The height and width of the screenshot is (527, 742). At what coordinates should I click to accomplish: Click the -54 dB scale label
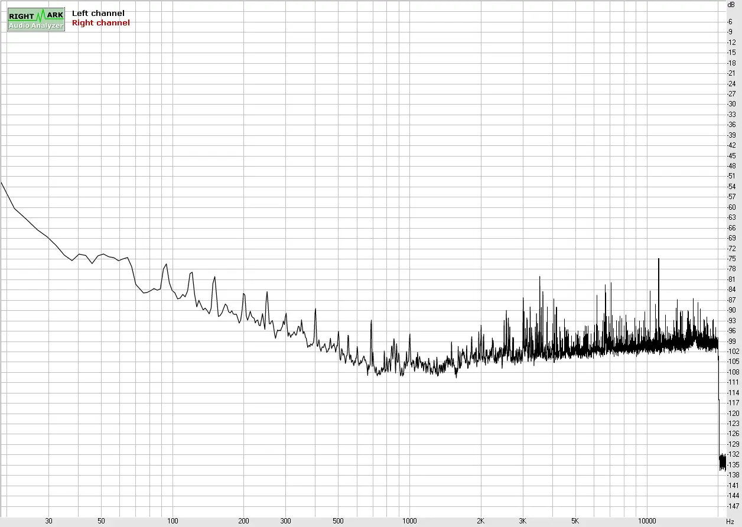coord(731,186)
